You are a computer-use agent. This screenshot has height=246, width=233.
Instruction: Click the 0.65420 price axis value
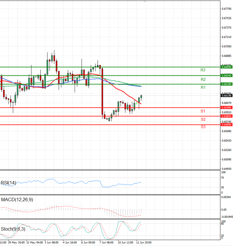[x=226, y=141]
